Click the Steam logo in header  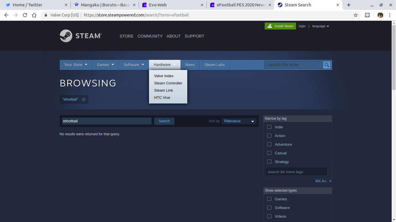81,36
